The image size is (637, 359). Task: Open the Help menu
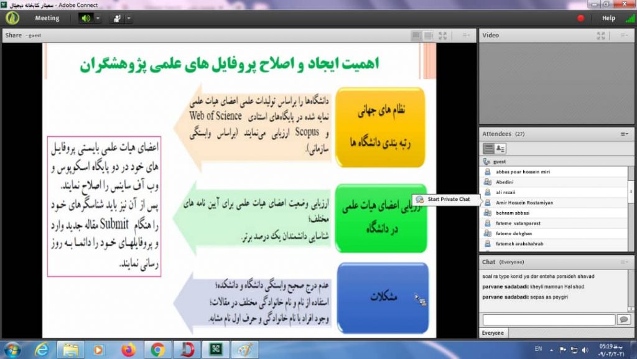tap(608, 18)
